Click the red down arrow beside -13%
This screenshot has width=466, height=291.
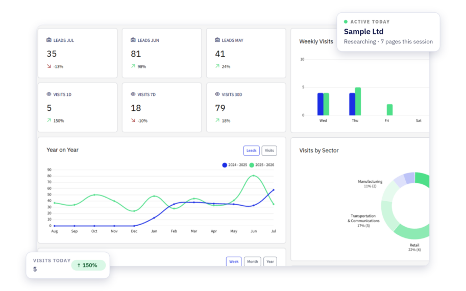[48, 66]
